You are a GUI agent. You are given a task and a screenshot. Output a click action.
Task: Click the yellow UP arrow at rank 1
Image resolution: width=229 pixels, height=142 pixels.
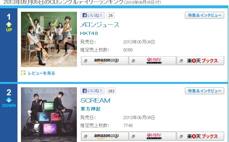coord(9,24)
